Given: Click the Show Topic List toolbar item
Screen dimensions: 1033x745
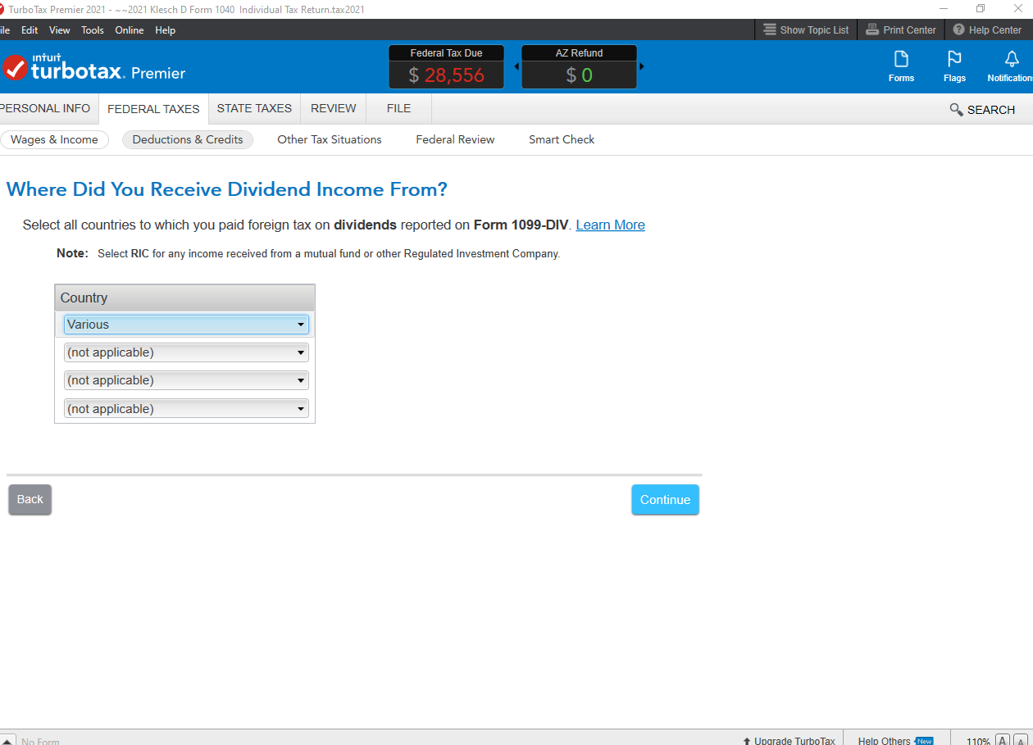Looking at the screenshot, I should (806, 30).
